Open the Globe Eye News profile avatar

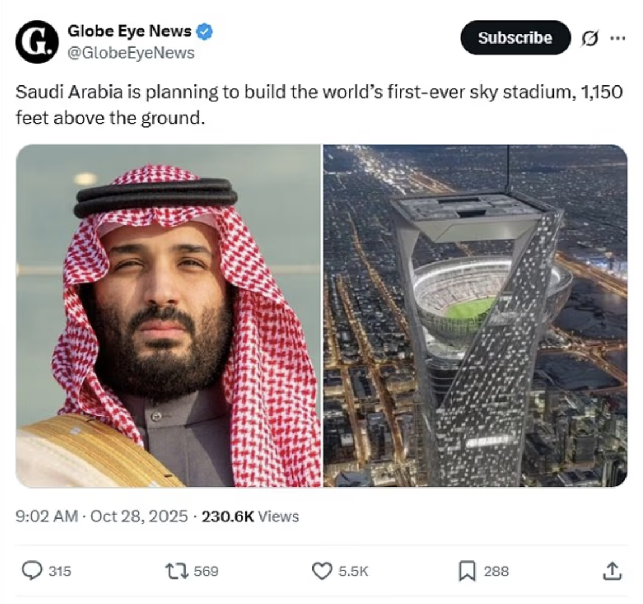click(35, 38)
